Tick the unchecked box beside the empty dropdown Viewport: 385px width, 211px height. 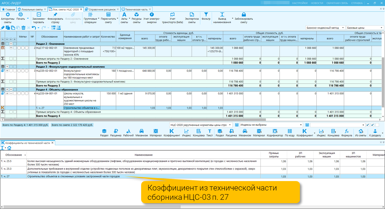377,125
